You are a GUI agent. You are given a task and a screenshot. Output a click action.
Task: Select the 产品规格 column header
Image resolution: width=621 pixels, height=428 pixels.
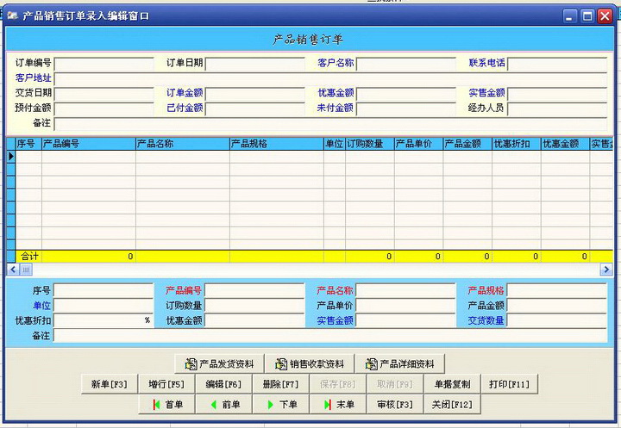pos(277,144)
